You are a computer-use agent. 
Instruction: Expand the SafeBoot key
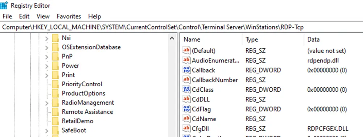(x=47, y=131)
